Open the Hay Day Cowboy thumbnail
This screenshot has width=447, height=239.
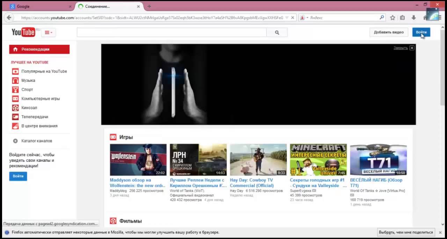point(258,160)
